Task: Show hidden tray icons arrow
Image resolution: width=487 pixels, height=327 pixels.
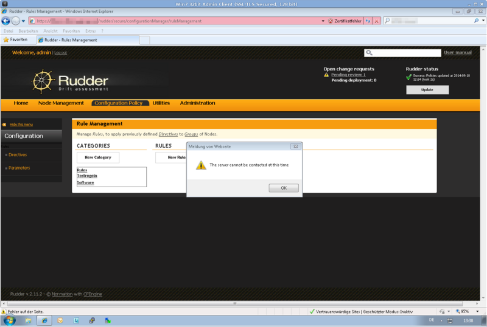Action: (x=441, y=321)
